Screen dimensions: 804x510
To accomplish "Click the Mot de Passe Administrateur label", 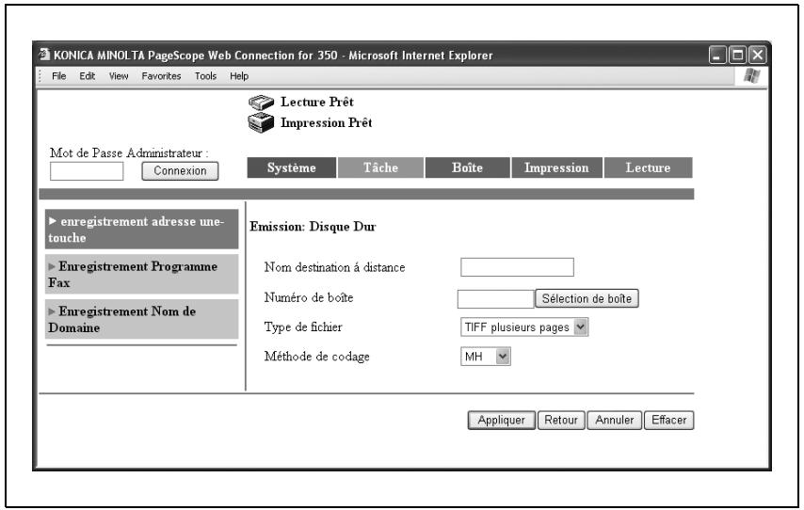I will click(x=129, y=152).
